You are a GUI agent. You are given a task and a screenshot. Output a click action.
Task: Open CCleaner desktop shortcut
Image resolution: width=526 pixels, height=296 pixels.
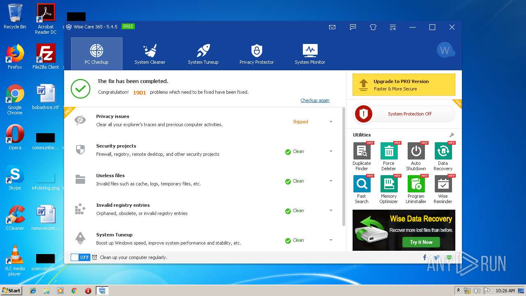point(15,217)
